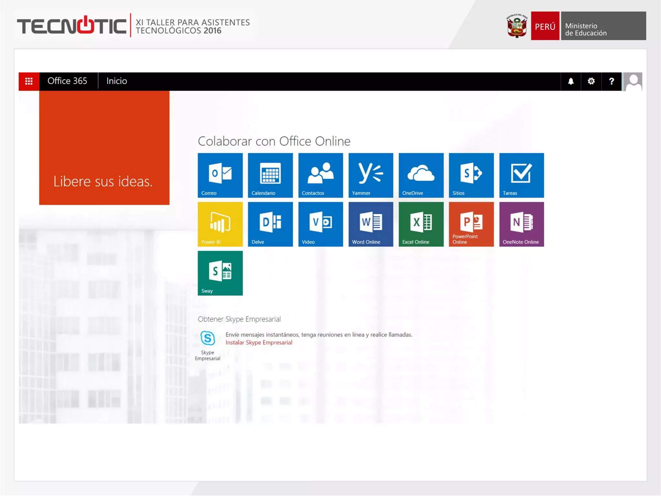The height and width of the screenshot is (496, 661).
Task: Open PowerPoint Online tile
Action: pos(471,224)
